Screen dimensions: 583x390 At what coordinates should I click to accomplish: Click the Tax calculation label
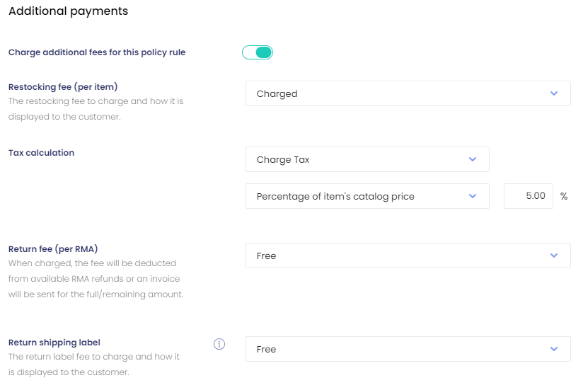(x=41, y=153)
